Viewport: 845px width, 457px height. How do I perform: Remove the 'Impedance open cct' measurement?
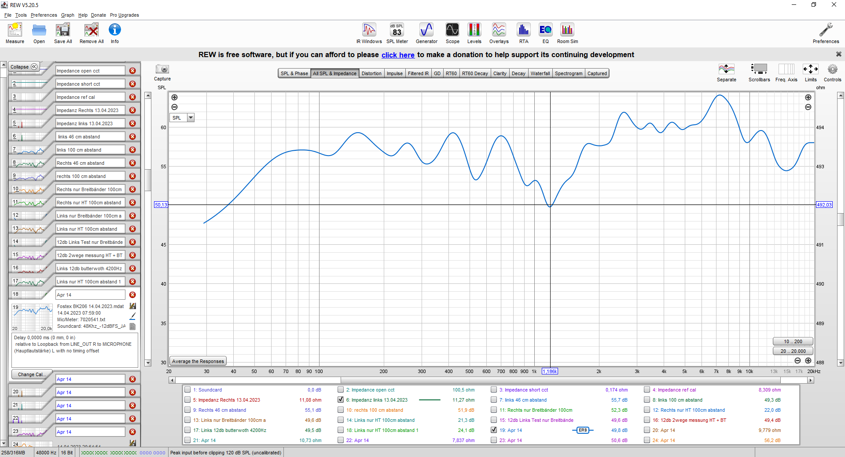[x=132, y=71]
